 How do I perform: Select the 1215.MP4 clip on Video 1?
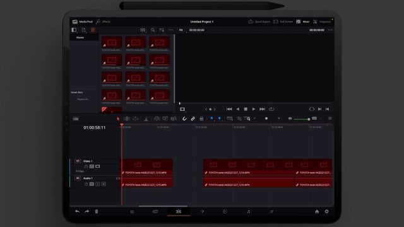[147, 167]
